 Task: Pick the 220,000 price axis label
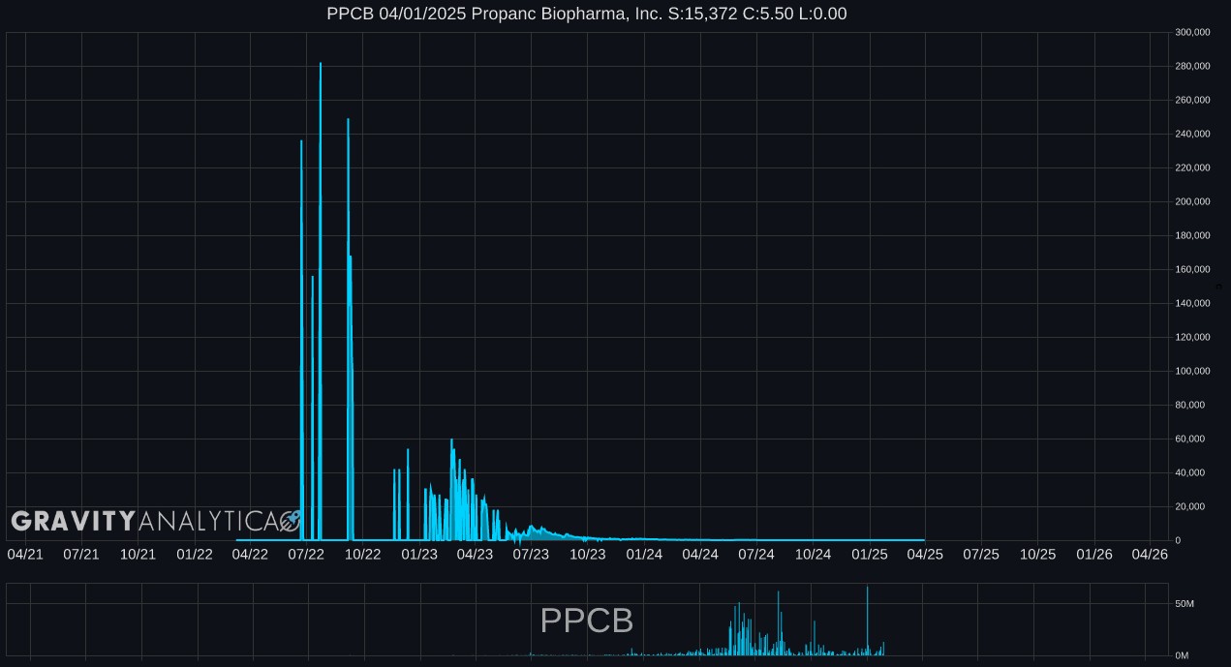pos(1192,167)
